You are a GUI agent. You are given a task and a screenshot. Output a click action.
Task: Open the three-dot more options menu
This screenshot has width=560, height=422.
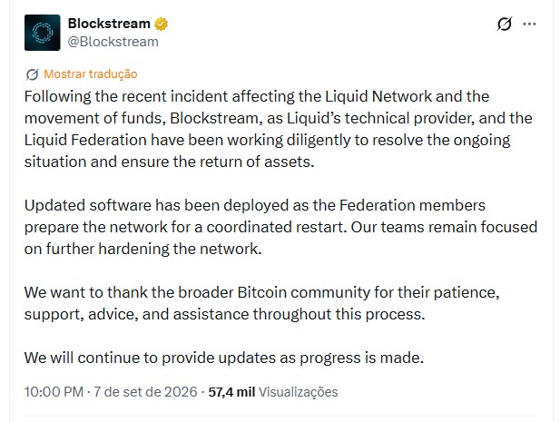(x=529, y=24)
